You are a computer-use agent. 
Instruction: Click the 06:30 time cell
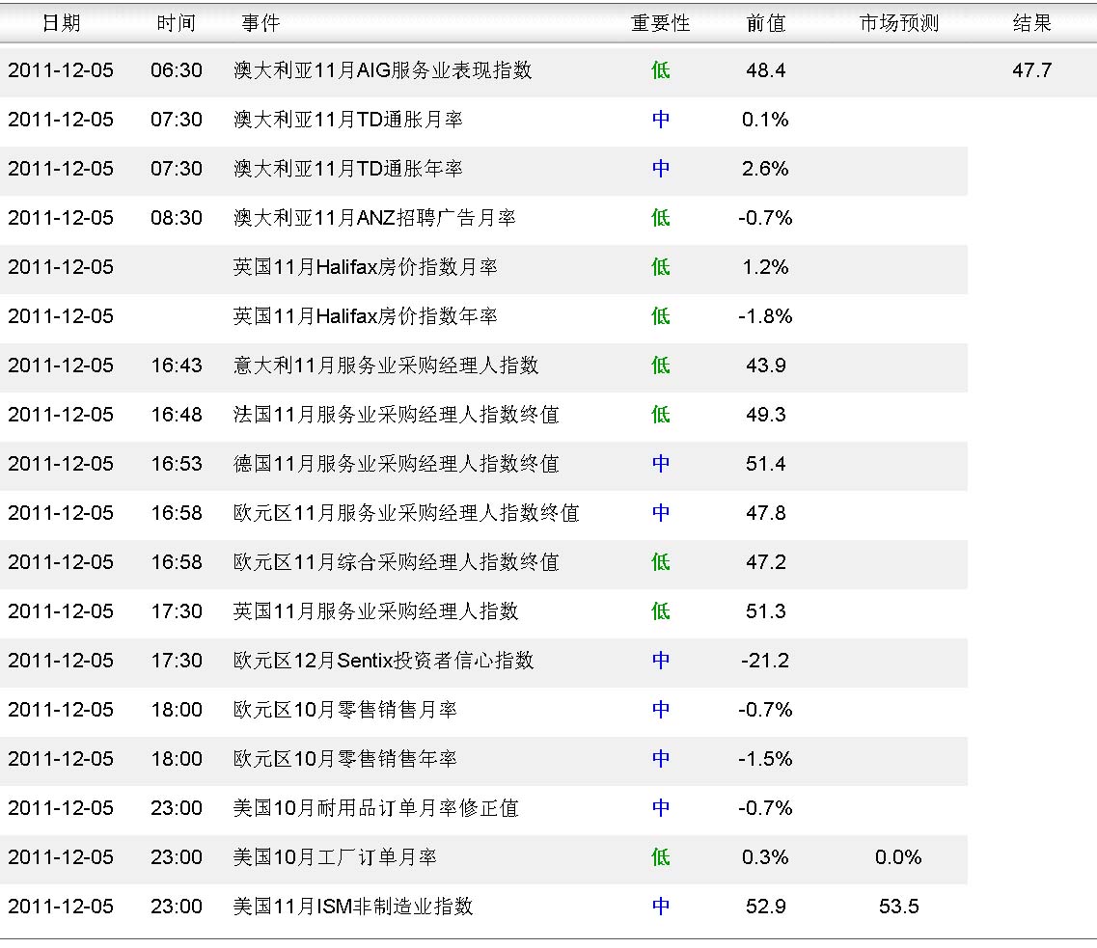[x=177, y=69]
